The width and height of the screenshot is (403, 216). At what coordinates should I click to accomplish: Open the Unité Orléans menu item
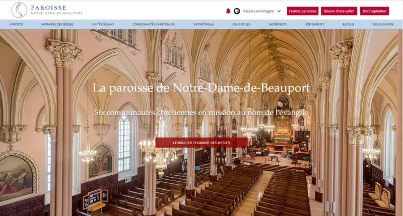click(x=103, y=24)
